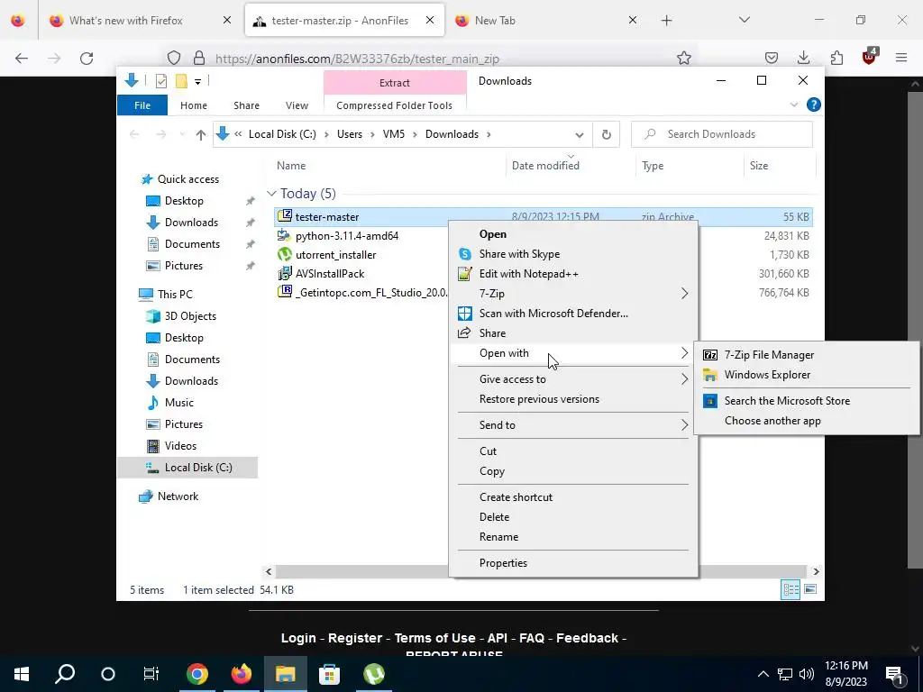Viewport: 923px width, 692px height.
Task: Open the notification center icon
Action: [x=894, y=674]
